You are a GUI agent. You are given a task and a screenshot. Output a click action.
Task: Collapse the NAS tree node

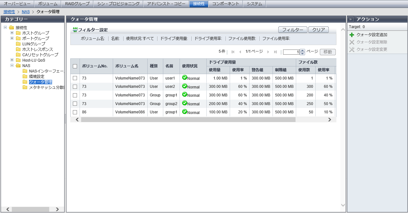coord(12,65)
